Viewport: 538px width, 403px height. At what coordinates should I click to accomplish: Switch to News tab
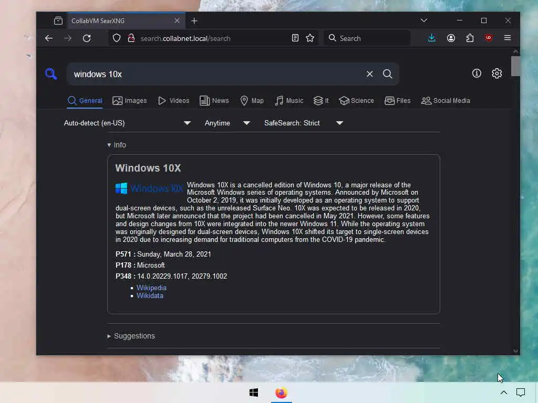click(214, 101)
